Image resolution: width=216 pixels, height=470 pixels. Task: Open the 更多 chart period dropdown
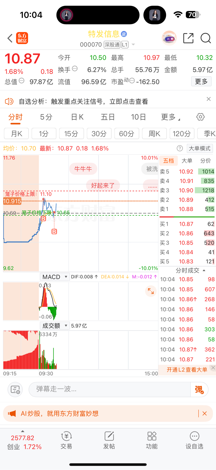coord(171,117)
